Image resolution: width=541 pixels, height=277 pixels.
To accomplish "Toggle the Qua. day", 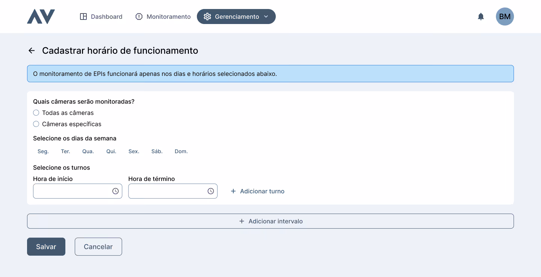I will (88, 151).
